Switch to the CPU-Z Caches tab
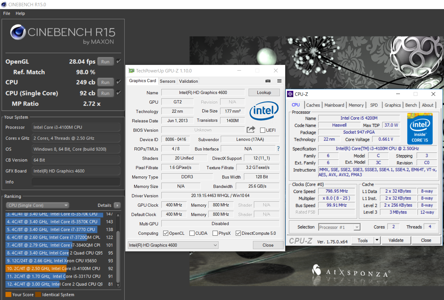Viewport: 444px width, 300px height. point(313,105)
